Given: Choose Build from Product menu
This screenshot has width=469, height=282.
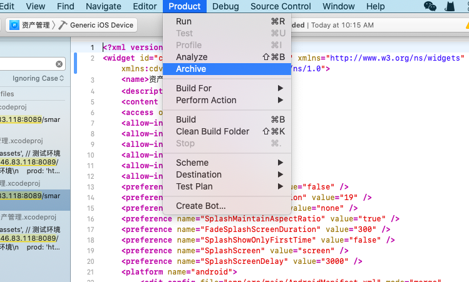Looking at the screenshot, I should [x=227, y=119].
